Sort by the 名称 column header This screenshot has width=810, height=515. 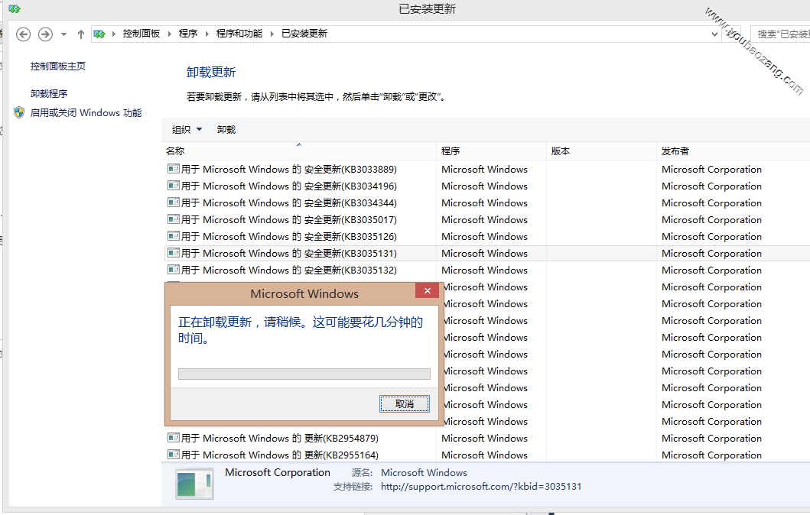click(299, 151)
